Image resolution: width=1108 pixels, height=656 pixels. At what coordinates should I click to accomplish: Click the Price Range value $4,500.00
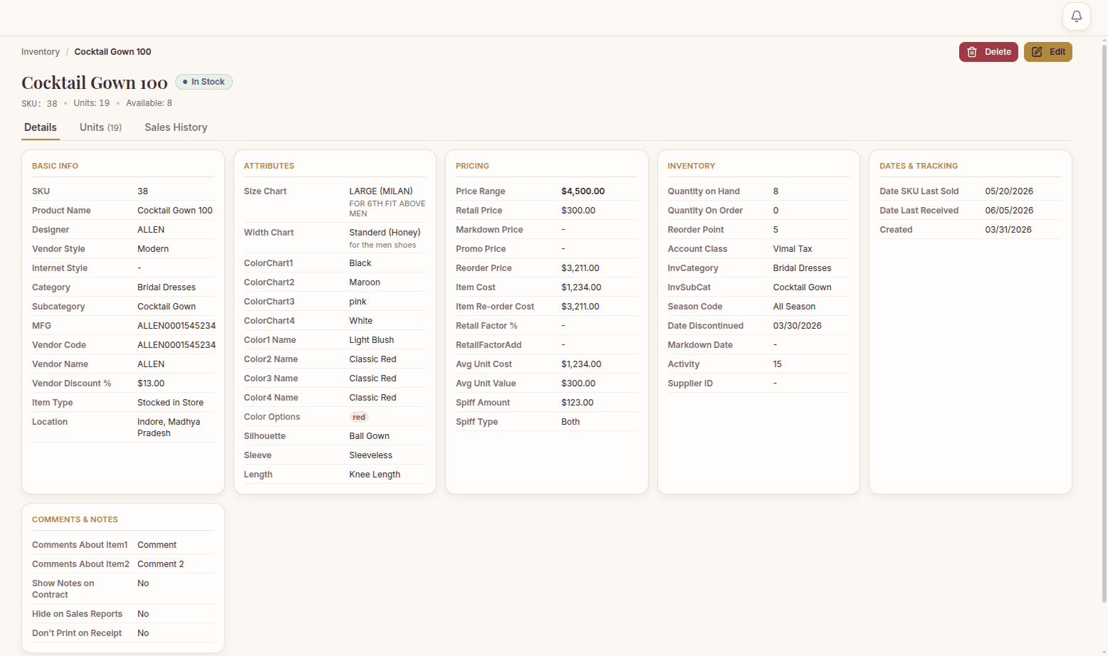582,191
